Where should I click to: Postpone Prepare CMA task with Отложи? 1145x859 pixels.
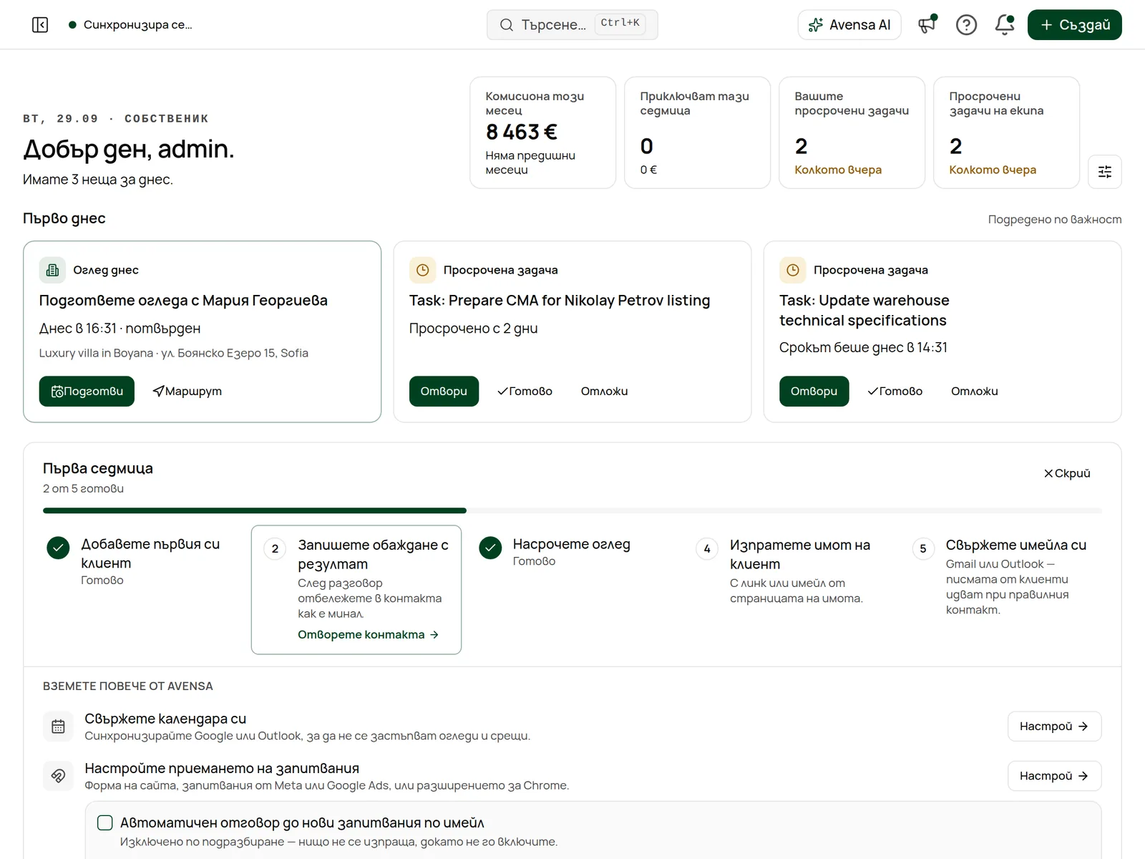(x=604, y=391)
